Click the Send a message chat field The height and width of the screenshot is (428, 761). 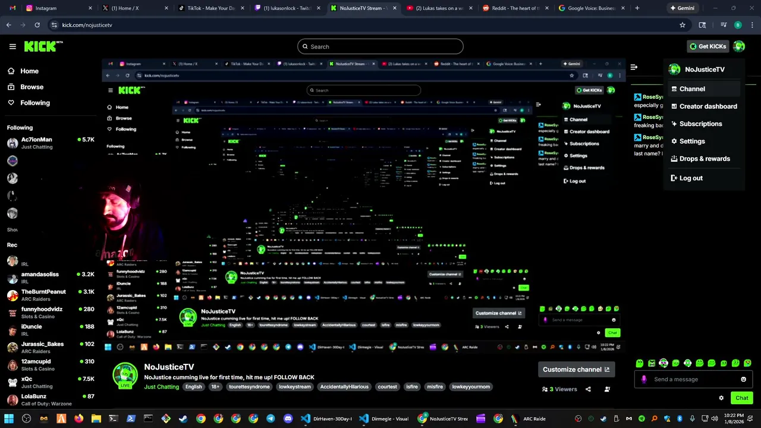(x=693, y=379)
